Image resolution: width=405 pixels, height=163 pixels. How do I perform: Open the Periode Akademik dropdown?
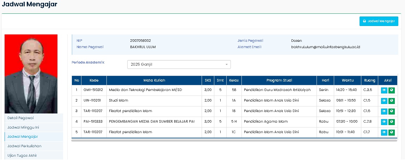pos(179,65)
